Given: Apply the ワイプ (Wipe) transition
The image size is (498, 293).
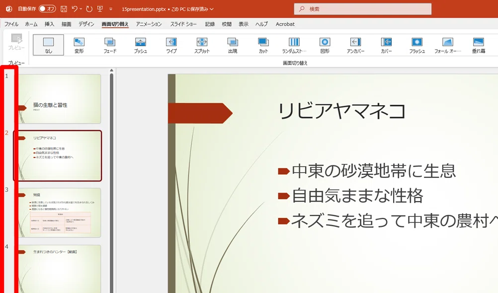Looking at the screenshot, I should coord(171,45).
